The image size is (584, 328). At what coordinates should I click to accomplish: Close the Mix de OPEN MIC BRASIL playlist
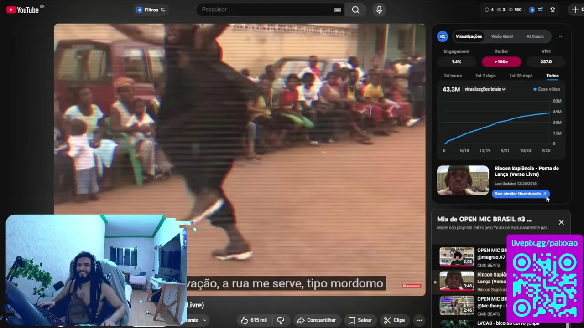coord(561,222)
